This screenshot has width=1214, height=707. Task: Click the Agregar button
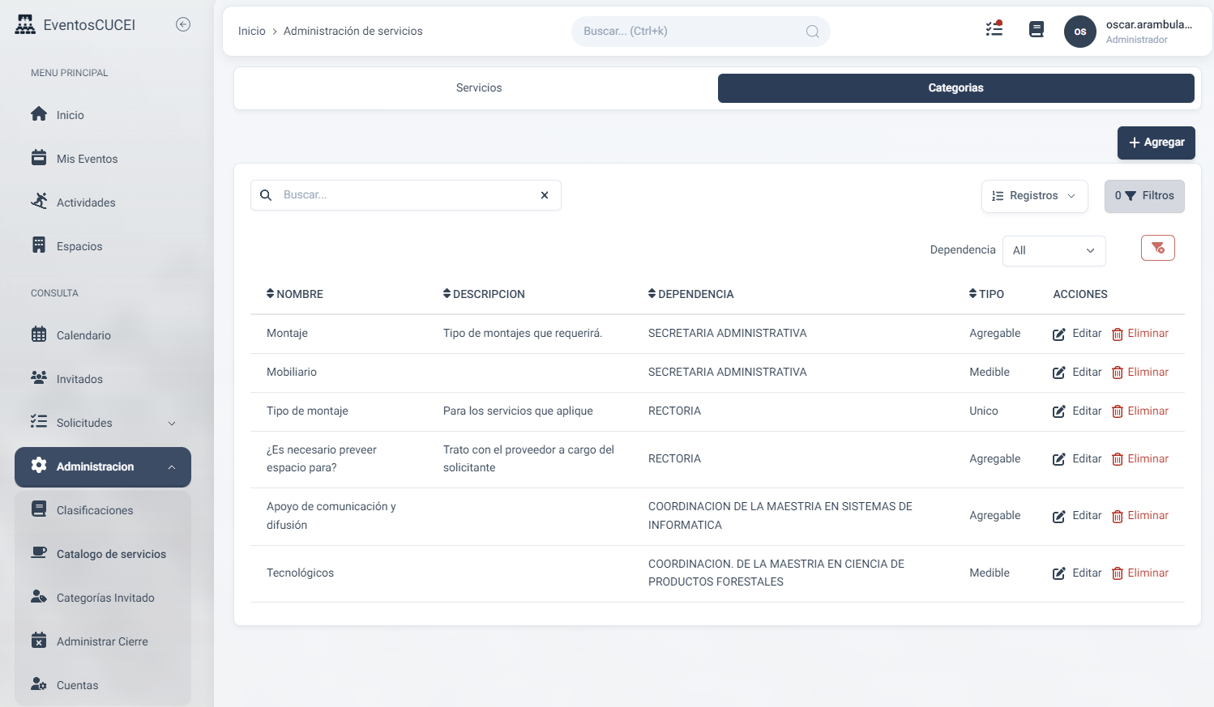tap(1156, 143)
